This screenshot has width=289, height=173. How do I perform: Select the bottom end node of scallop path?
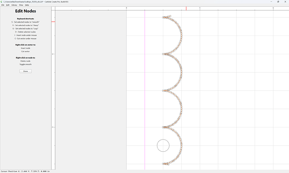(163, 164)
